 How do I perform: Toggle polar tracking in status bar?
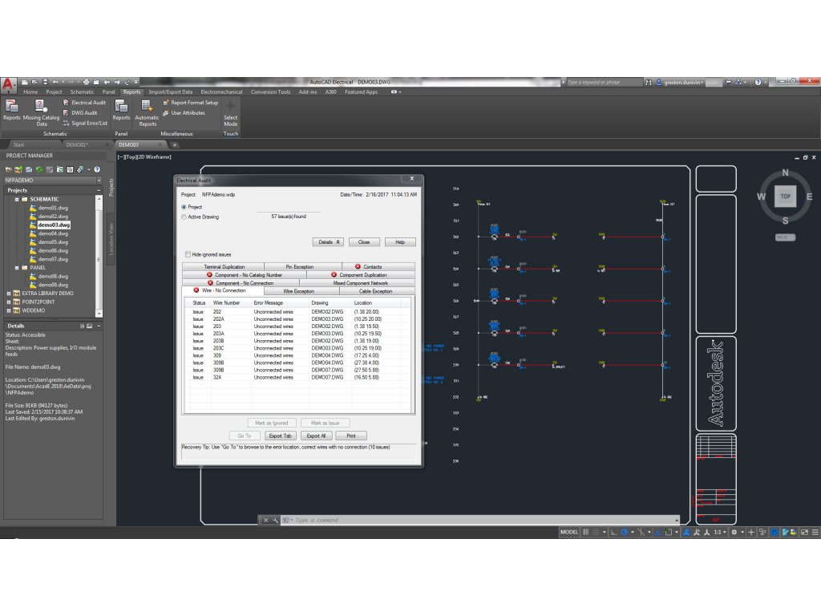624,533
